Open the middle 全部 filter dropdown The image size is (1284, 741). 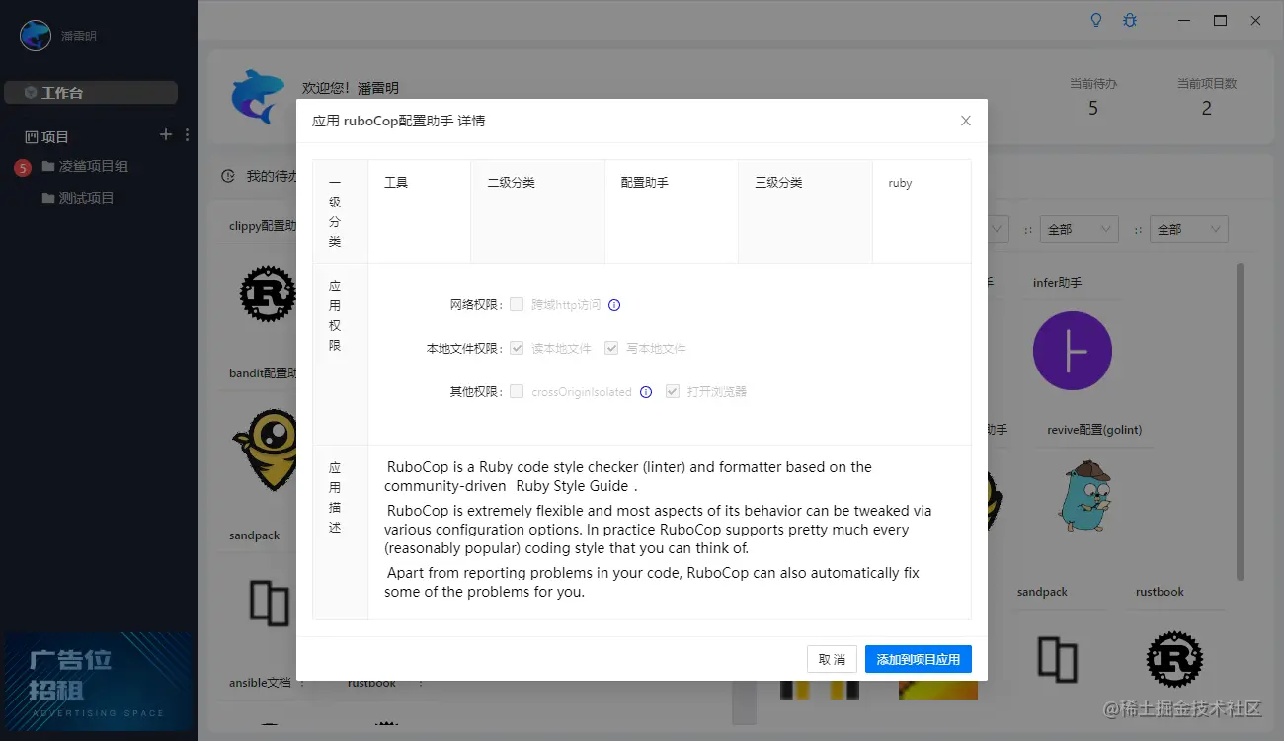click(x=1080, y=229)
